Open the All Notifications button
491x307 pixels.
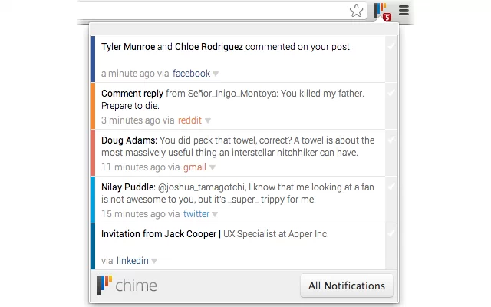tap(346, 286)
